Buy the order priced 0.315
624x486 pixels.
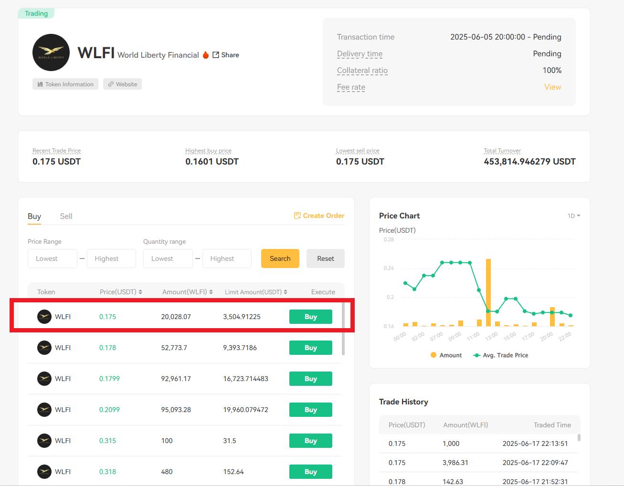click(x=311, y=441)
